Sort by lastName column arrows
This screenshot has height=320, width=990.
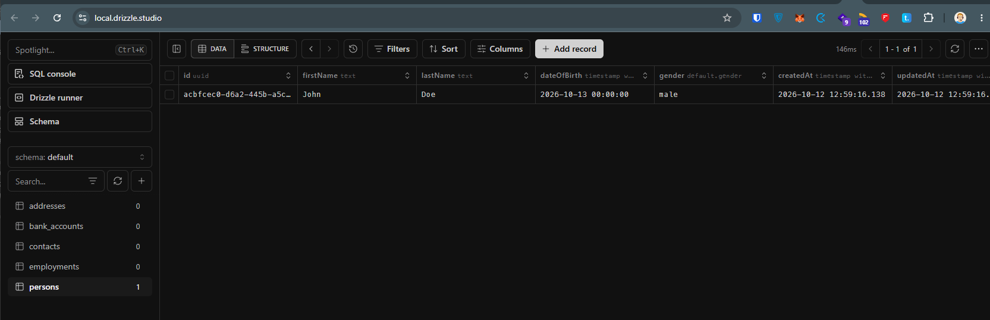(526, 76)
